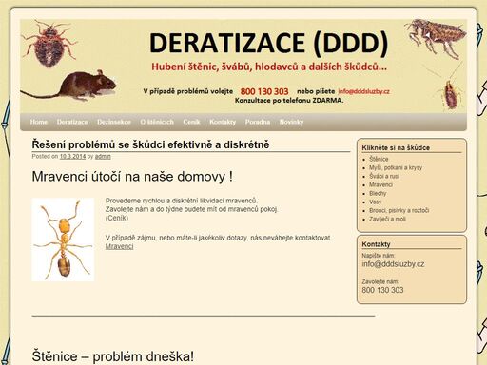Click the Konzultace po telefonu ZDARMA text
Image resolution: width=487 pixels, height=365 pixels.
click(x=289, y=101)
